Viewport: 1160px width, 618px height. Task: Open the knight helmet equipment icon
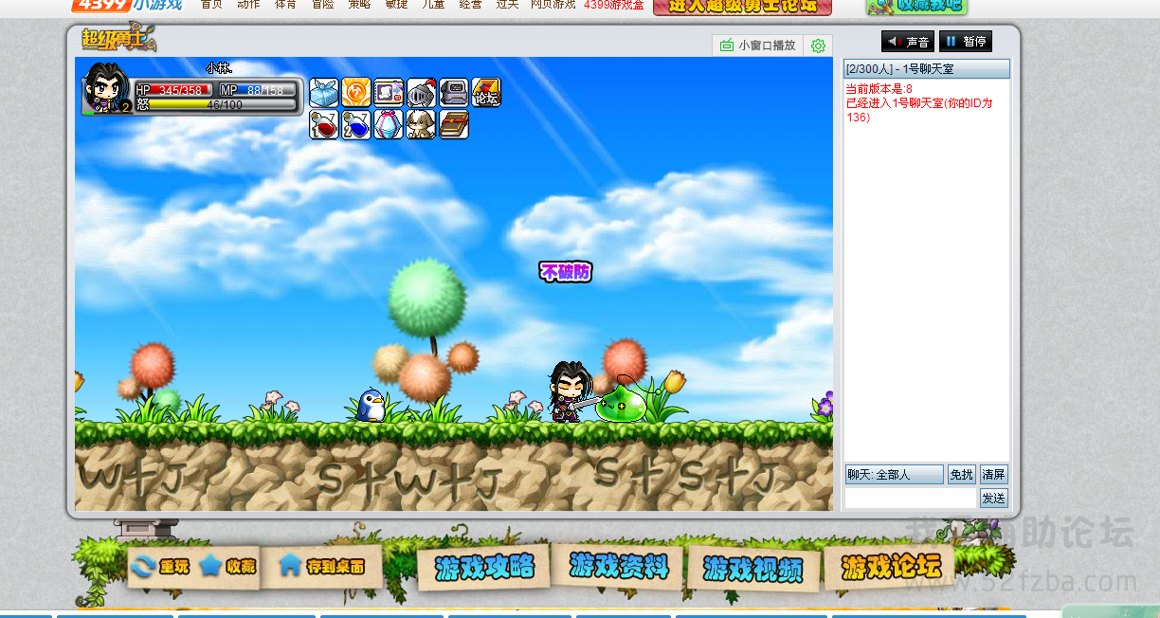[421, 93]
